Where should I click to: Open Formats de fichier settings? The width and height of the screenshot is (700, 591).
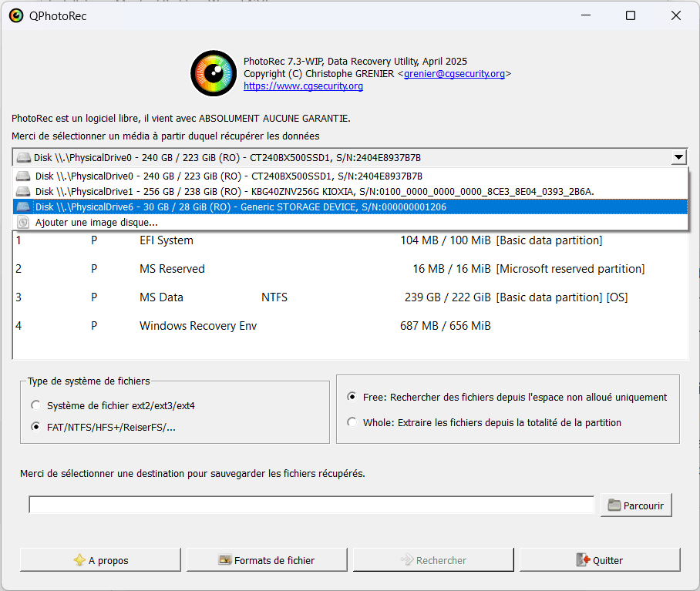(x=267, y=559)
